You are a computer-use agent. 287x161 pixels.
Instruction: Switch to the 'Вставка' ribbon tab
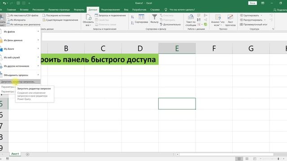[x=24, y=10]
